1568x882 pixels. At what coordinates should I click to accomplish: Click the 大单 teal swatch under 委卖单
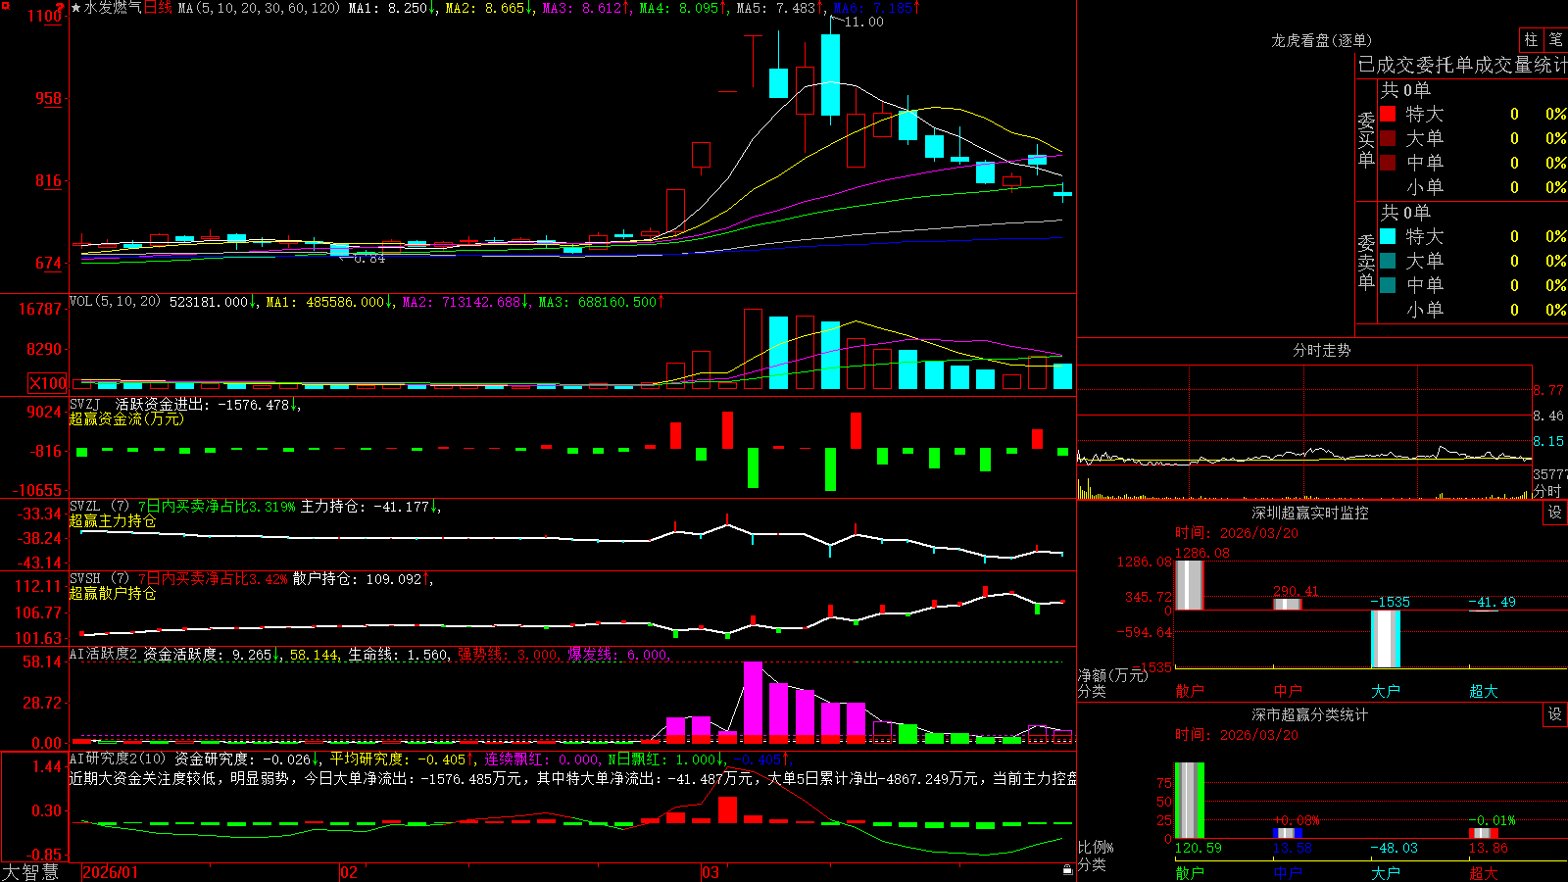coord(1388,261)
